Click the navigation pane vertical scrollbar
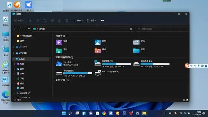This screenshot has width=208, height=117. click(x=51, y=71)
